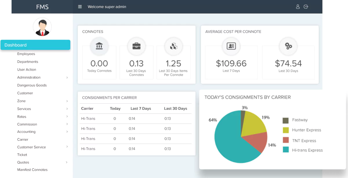Click the logout icon in header
The height and width of the screenshot is (178, 348).
coord(306,7)
